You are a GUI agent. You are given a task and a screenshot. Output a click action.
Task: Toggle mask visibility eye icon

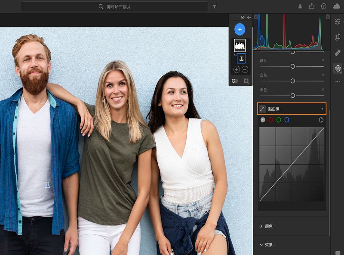click(243, 17)
